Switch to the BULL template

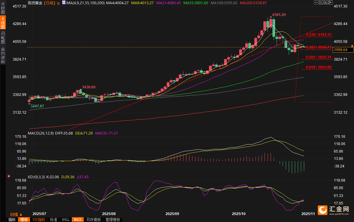pos(66,220)
